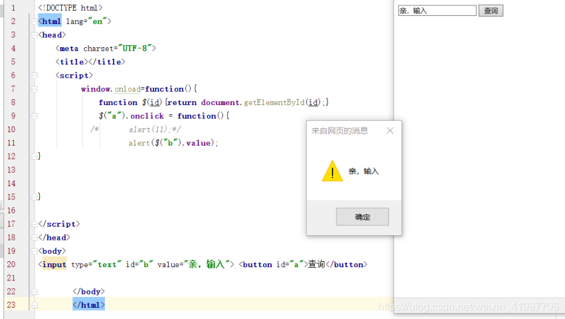Click getElementById in line 8

point(274,102)
